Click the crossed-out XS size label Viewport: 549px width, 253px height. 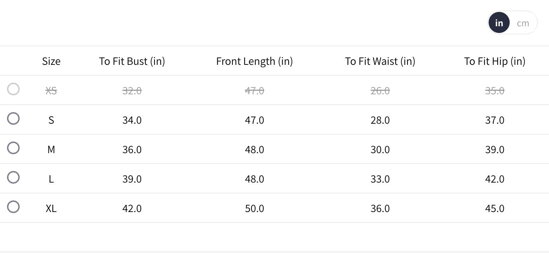[51, 91]
